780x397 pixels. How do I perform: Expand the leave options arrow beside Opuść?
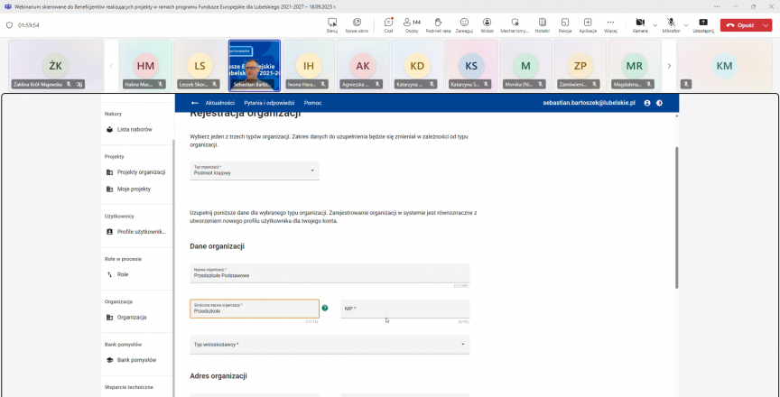pyautogui.click(x=766, y=25)
